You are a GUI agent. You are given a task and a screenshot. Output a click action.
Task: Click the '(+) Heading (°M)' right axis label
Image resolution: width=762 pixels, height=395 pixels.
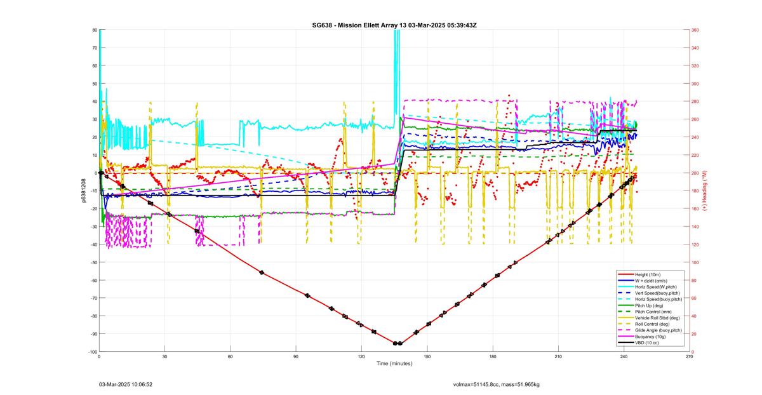pos(704,191)
